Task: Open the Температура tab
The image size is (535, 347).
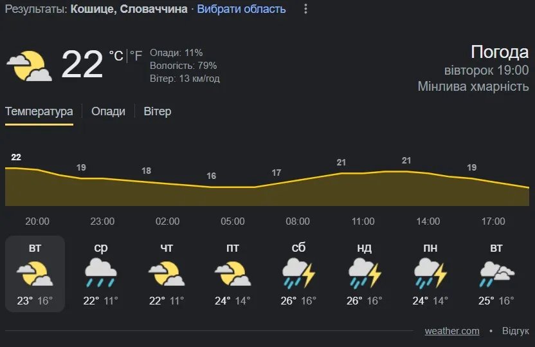Action: click(x=39, y=111)
